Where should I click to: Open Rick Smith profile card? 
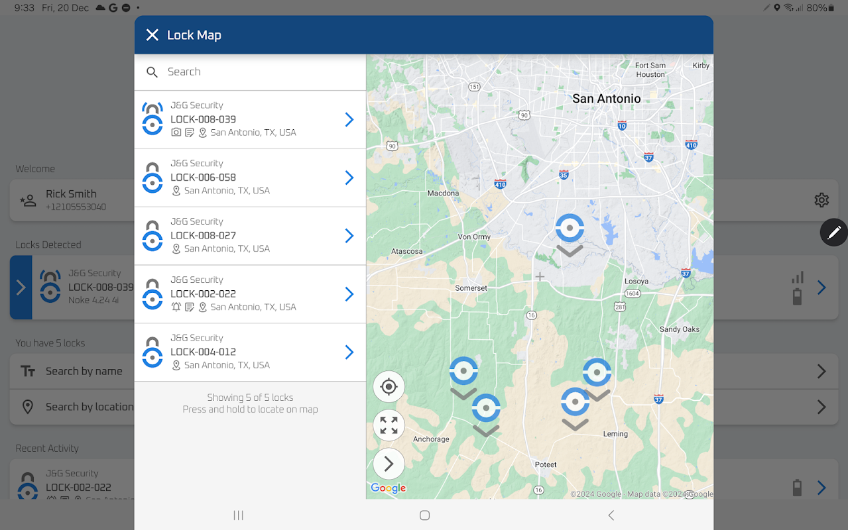[x=73, y=199]
